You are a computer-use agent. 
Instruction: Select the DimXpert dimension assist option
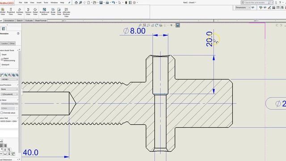click(x=5, y=64)
